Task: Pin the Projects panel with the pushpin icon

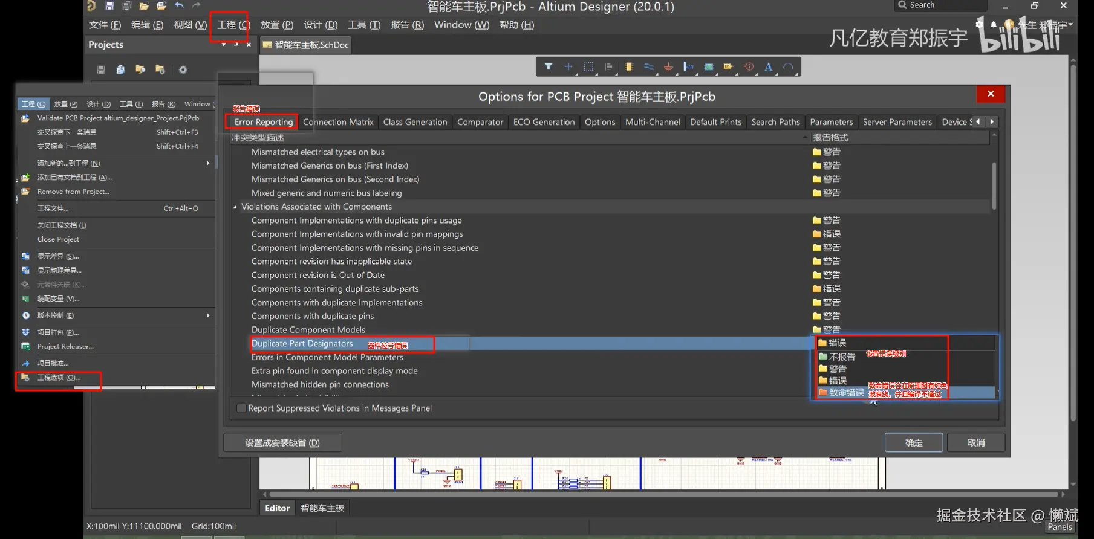Action: pos(236,45)
